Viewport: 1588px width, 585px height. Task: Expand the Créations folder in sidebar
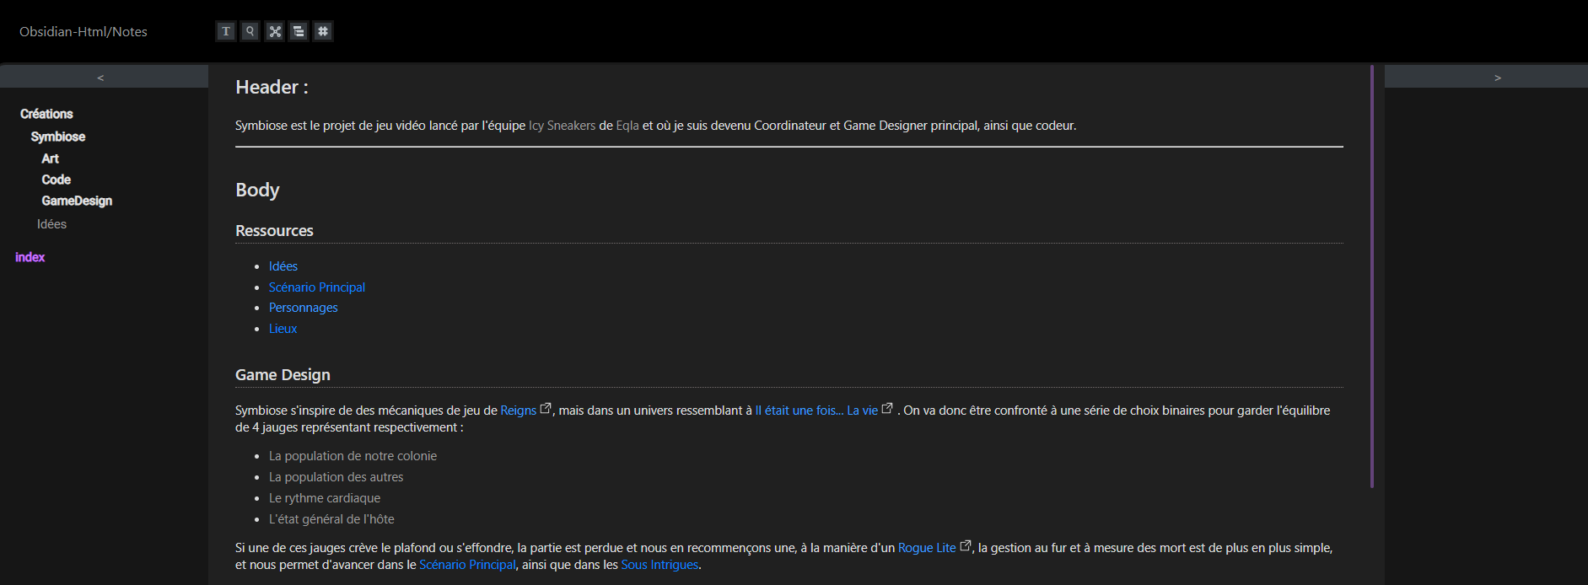pos(46,114)
